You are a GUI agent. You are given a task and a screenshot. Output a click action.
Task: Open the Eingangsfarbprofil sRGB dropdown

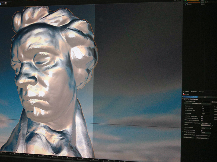(206, 133)
